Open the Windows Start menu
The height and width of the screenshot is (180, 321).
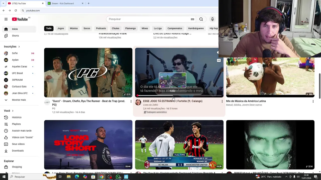coord(4,177)
